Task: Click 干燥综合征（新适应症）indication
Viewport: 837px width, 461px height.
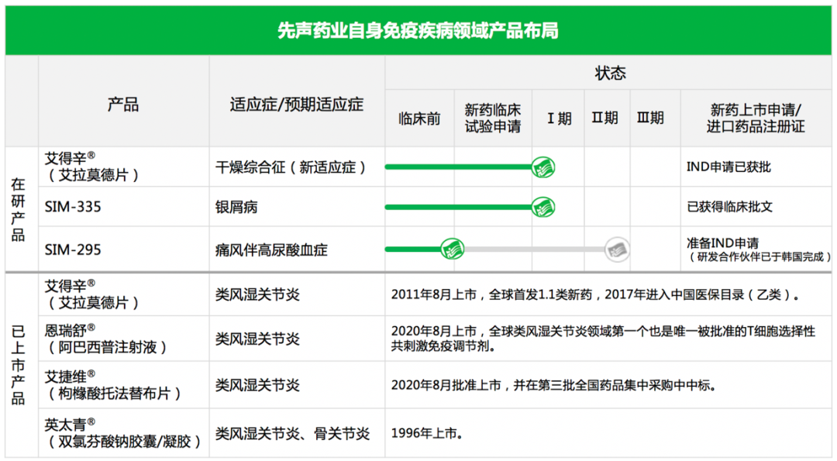Action: [x=291, y=167]
